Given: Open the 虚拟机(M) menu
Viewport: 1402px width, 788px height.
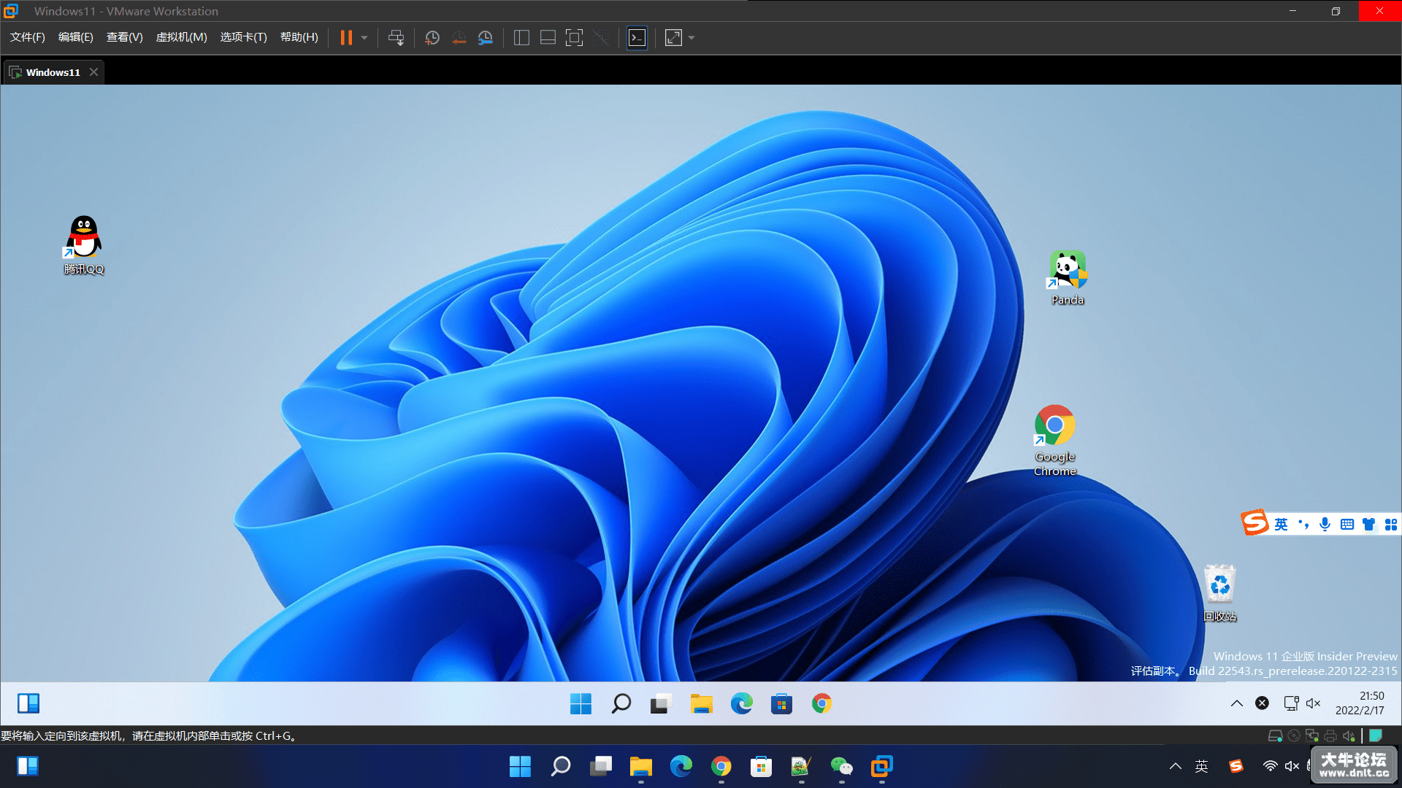Looking at the screenshot, I should pos(182,37).
